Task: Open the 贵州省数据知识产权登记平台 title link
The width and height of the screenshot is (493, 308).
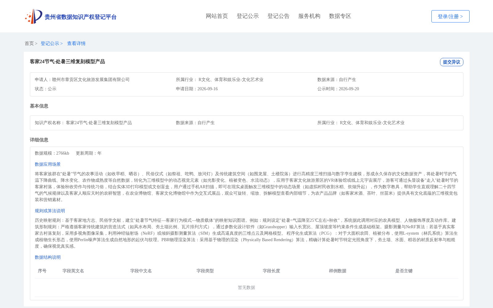Action: tap(80, 17)
